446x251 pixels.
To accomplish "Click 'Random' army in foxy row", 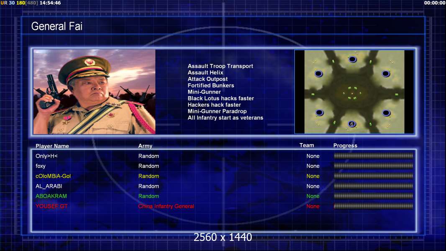I will point(149,166).
